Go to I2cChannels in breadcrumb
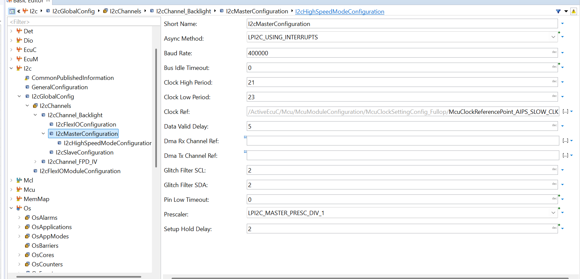The width and height of the screenshot is (580, 279). pos(126,11)
